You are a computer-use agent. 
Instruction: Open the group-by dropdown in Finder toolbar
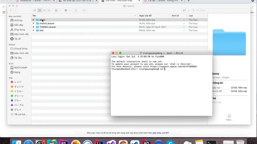[57, 10]
